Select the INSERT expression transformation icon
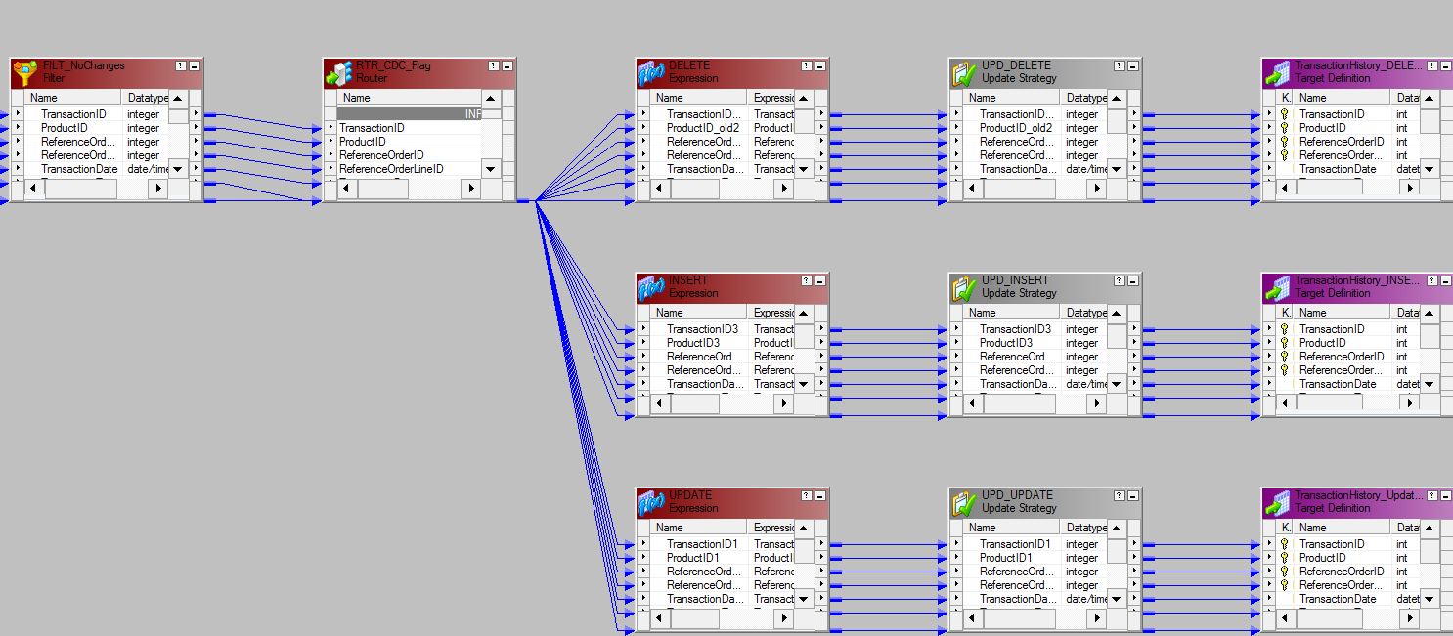 point(651,288)
